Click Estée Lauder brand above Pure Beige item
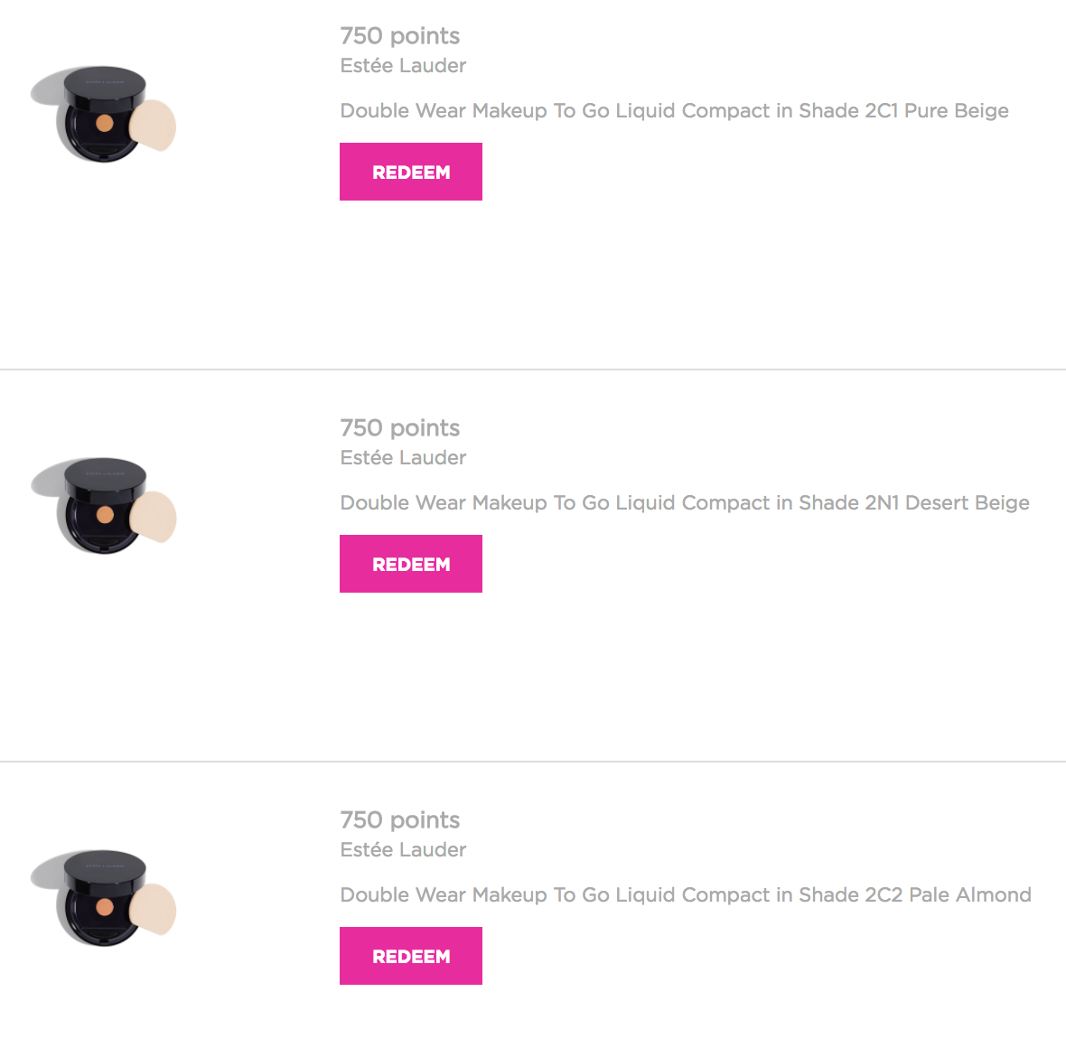 tap(403, 66)
